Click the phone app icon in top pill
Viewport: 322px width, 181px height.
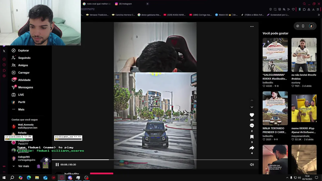tap(303, 26)
